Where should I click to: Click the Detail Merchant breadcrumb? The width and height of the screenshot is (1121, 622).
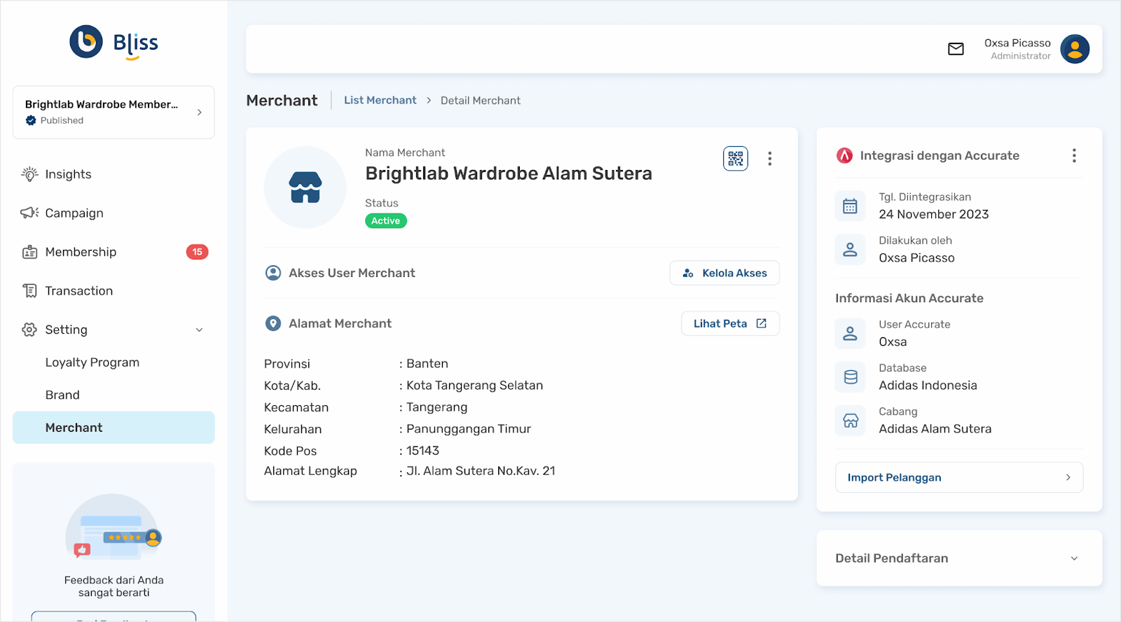[481, 100]
